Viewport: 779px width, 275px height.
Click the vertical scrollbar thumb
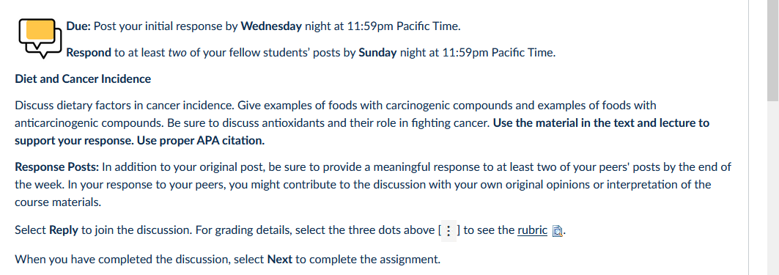tap(772, 50)
